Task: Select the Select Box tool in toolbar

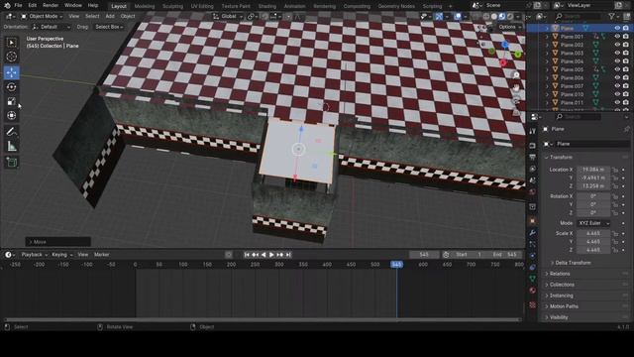Action: (x=12, y=43)
